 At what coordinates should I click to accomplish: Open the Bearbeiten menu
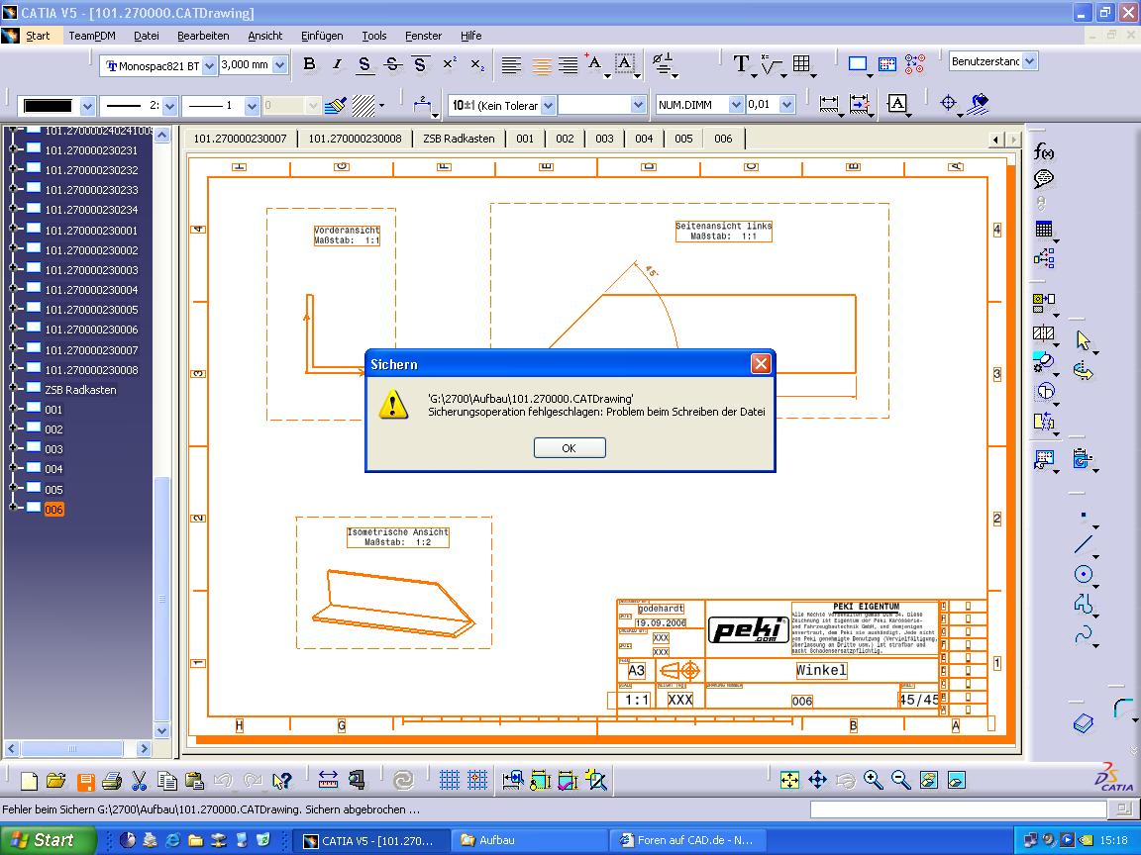203,36
